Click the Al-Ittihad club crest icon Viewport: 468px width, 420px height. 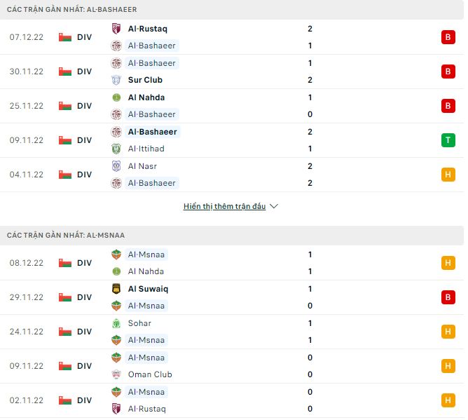click(116, 149)
